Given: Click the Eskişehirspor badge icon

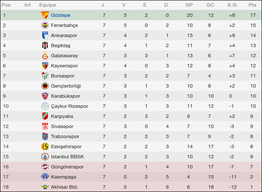Looking at the screenshot, I should tap(45, 147).
